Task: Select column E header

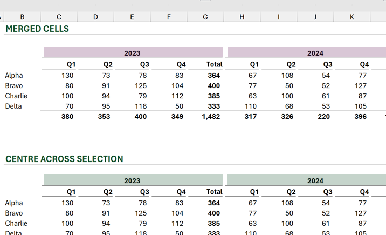Action: coord(132,17)
